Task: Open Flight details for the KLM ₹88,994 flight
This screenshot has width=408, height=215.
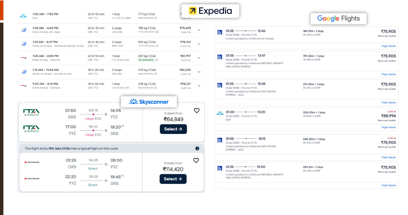Action: pyautogui.click(x=389, y=128)
